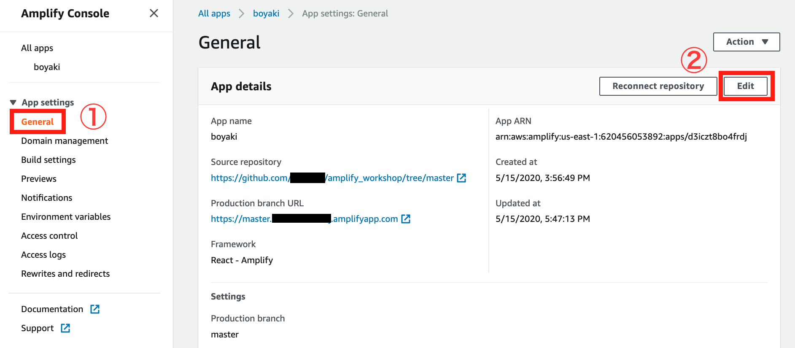Select boyaki app in sidebar
The height and width of the screenshot is (348, 795).
click(x=47, y=67)
